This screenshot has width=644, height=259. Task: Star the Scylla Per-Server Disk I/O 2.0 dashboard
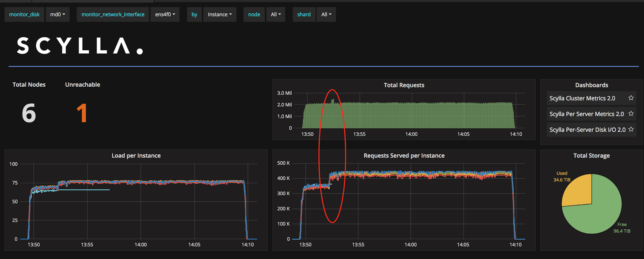[631, 129]
